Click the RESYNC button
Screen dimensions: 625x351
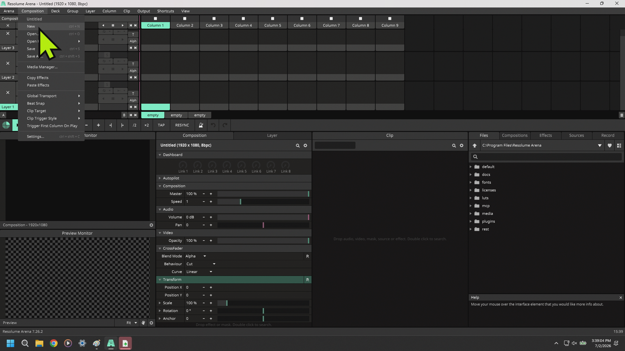(x=182, y=125)
